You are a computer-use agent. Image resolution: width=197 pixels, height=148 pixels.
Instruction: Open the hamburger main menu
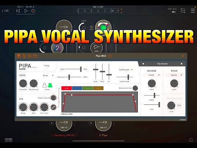point(193,11)
